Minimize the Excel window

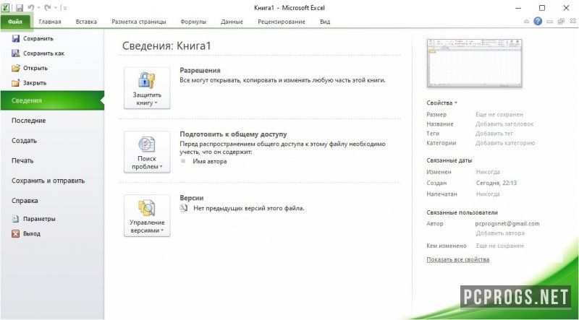[519, 8]
